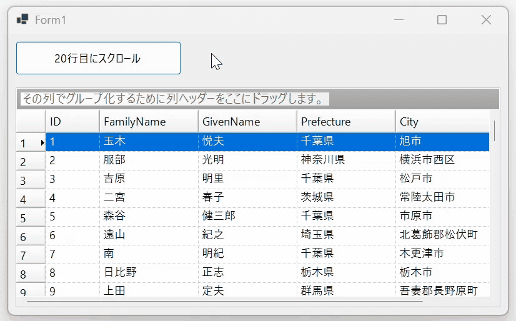Click the cell 遠山 in FamilyName
This screenshot has height=321, width=516.
149,236
